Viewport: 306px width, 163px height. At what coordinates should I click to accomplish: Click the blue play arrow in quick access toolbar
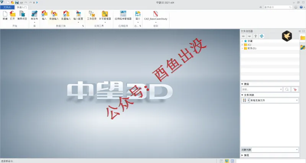point(37,3)
